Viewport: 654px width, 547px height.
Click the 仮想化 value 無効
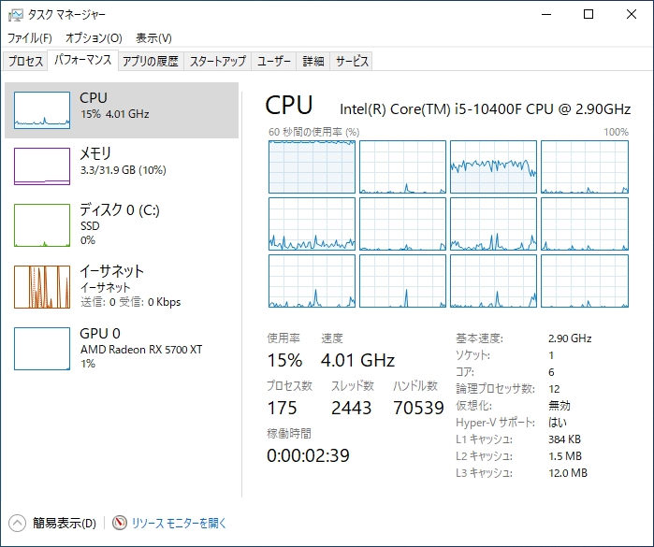point(559,406)
